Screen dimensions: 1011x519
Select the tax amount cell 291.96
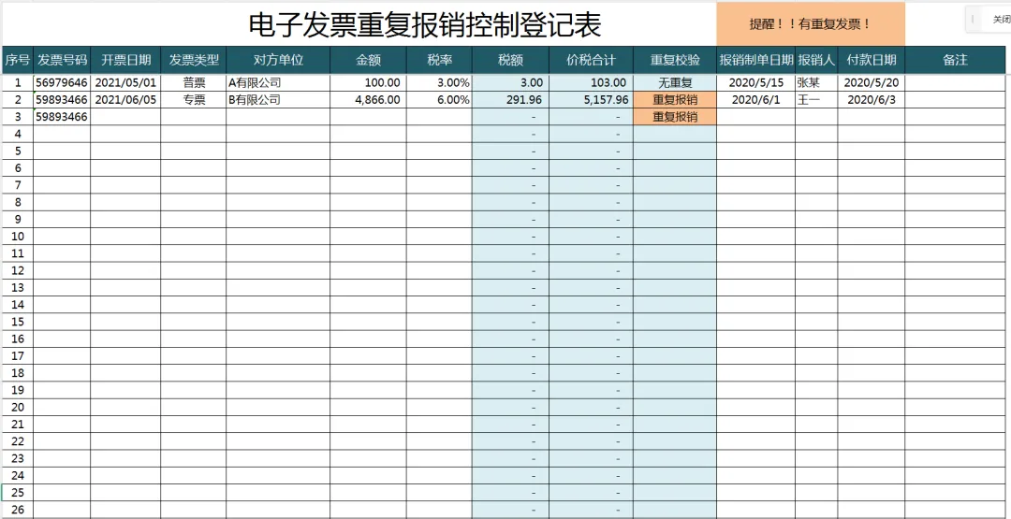(511, 100)
